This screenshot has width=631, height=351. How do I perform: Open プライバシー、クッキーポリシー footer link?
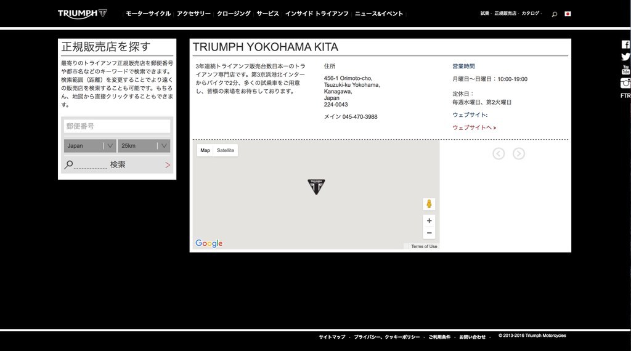pyautogui.click(x=387, y=337)
